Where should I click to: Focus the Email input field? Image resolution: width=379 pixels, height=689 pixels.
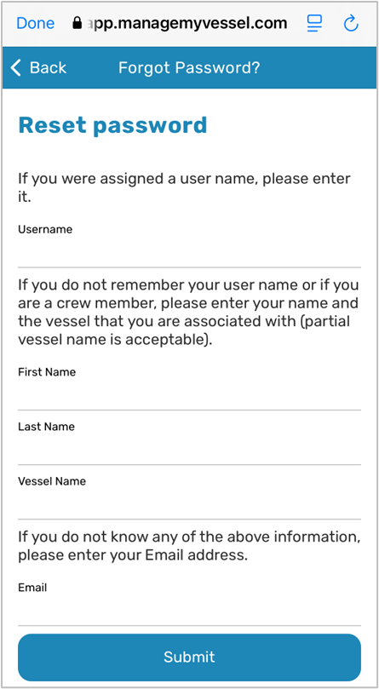point(189,610)
